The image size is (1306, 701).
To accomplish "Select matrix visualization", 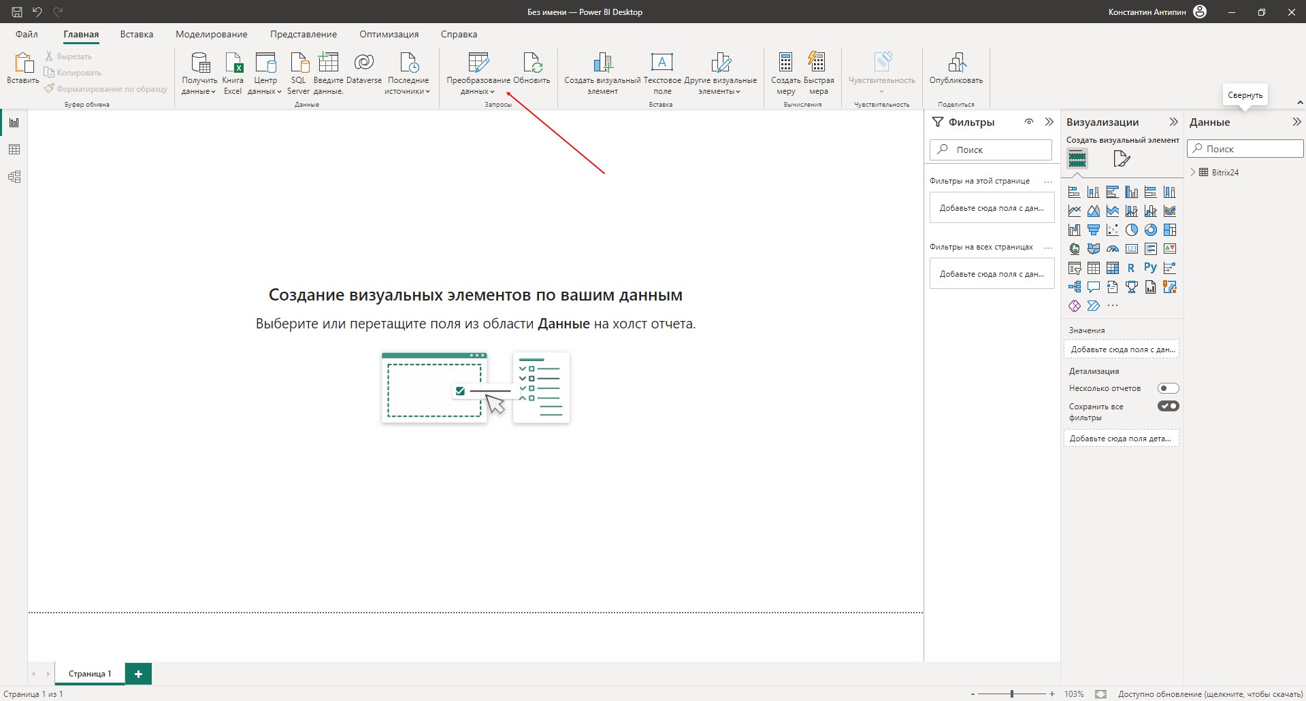I will click(1113, 268).
